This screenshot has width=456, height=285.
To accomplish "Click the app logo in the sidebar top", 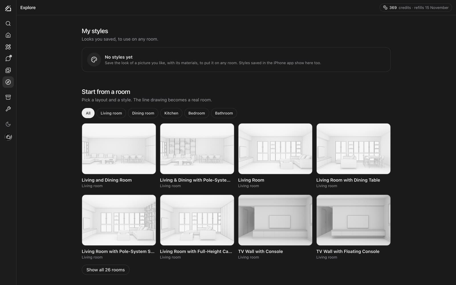I will 8,8.
